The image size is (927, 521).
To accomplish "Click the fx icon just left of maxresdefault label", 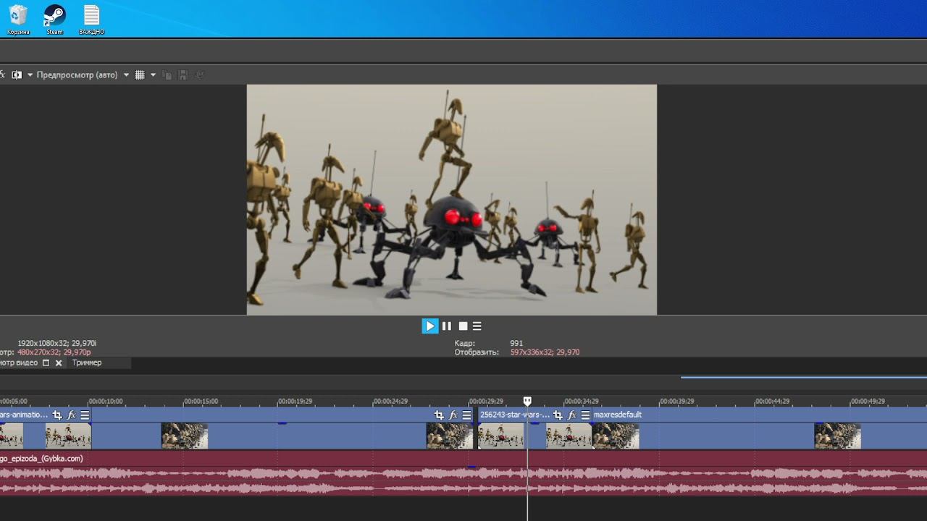I will click(571, 415).
